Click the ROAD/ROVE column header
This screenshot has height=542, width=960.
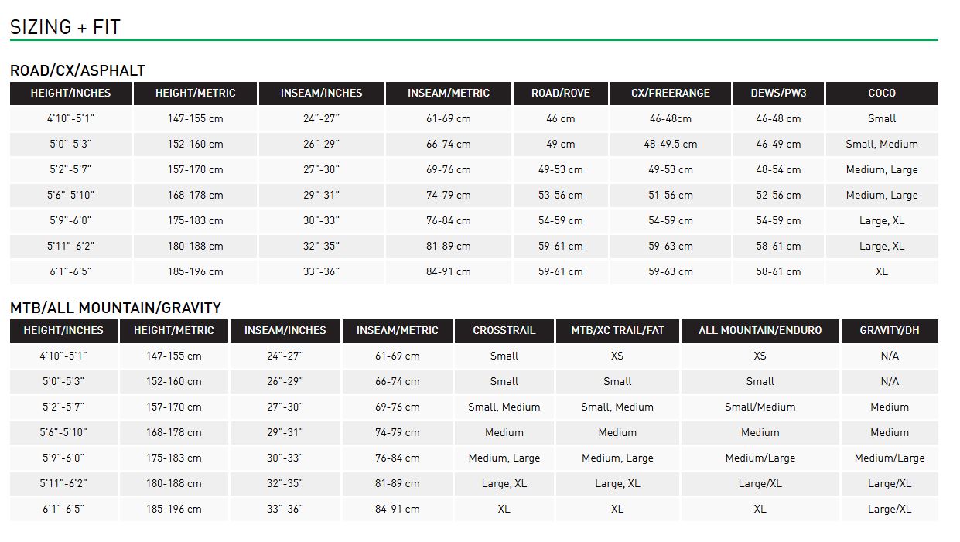560,93
